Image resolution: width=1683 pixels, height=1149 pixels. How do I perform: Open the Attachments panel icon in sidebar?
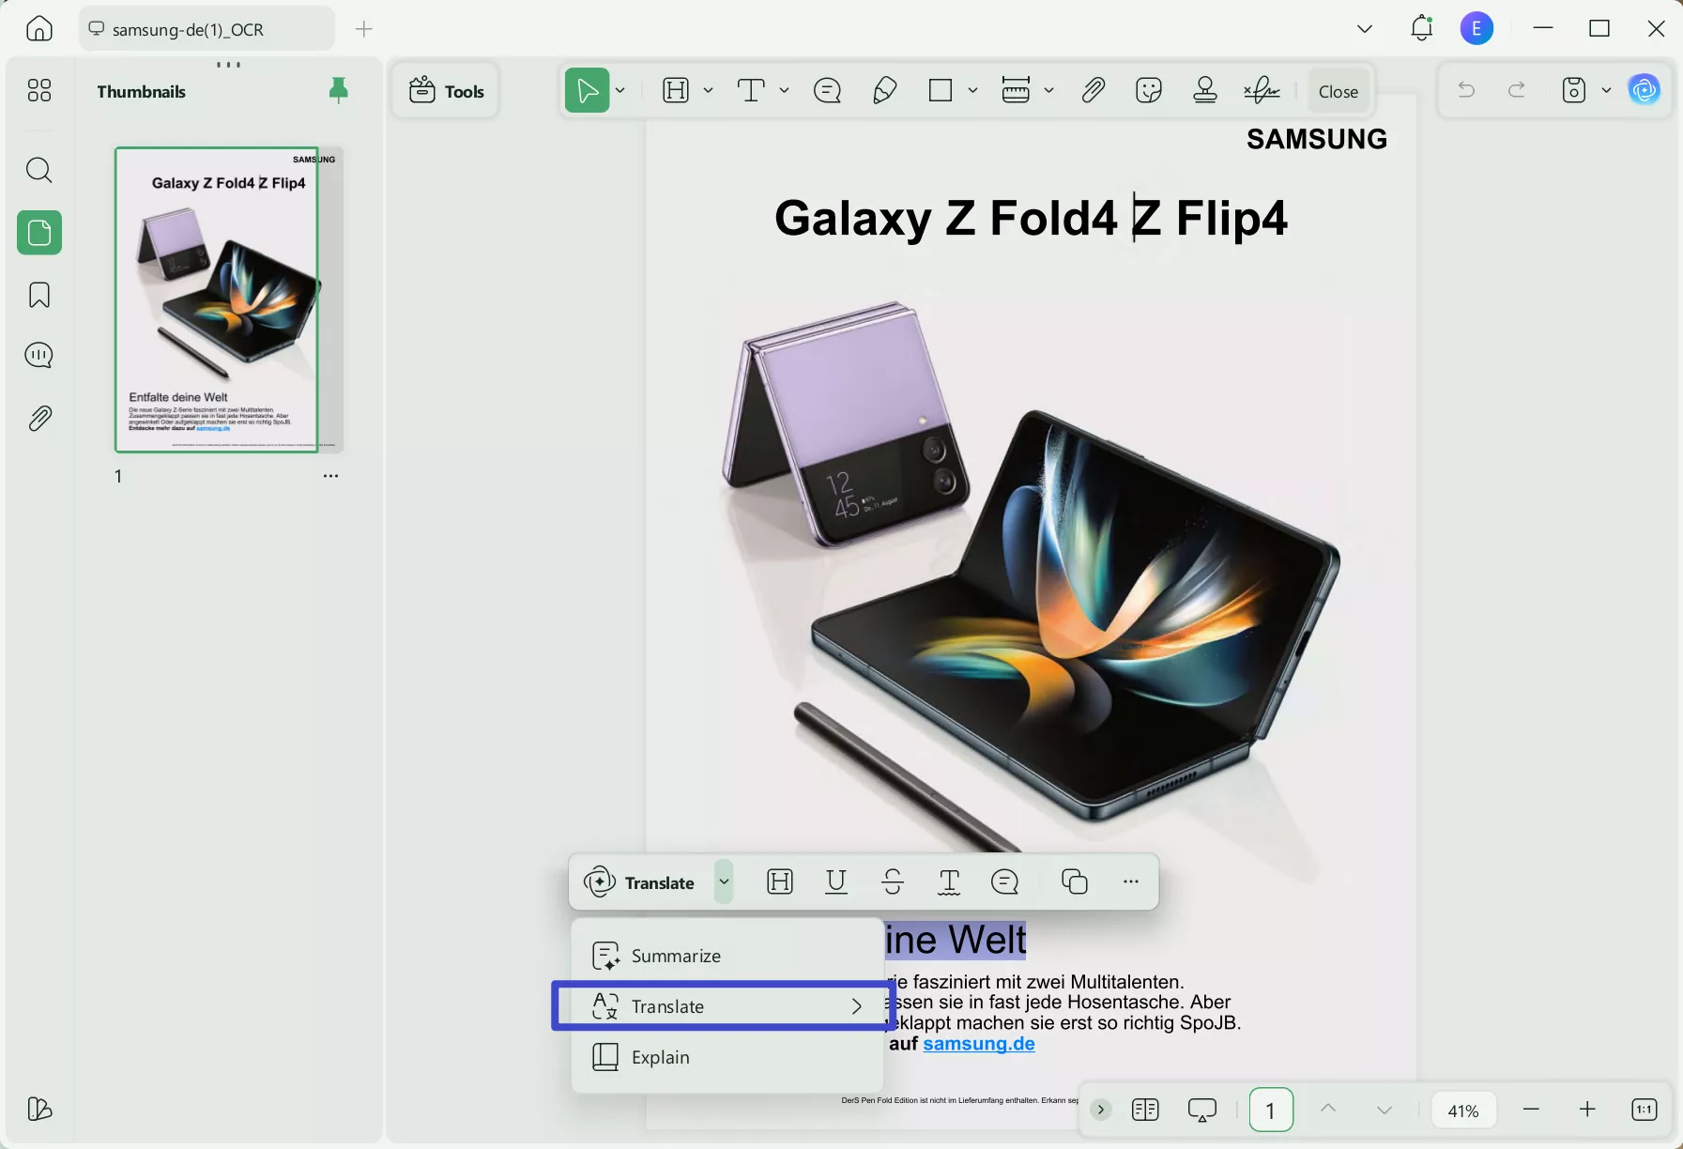[x=39, y=418]
